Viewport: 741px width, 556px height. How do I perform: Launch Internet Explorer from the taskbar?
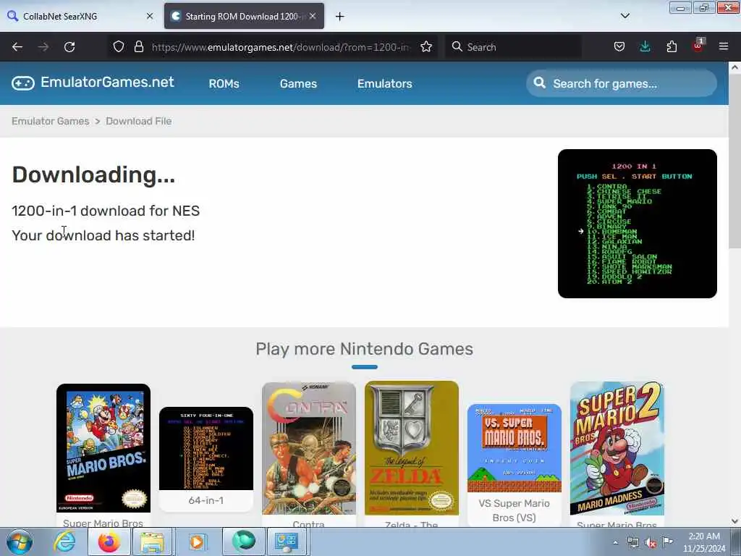pyautogui.click(x=64, y=542)
